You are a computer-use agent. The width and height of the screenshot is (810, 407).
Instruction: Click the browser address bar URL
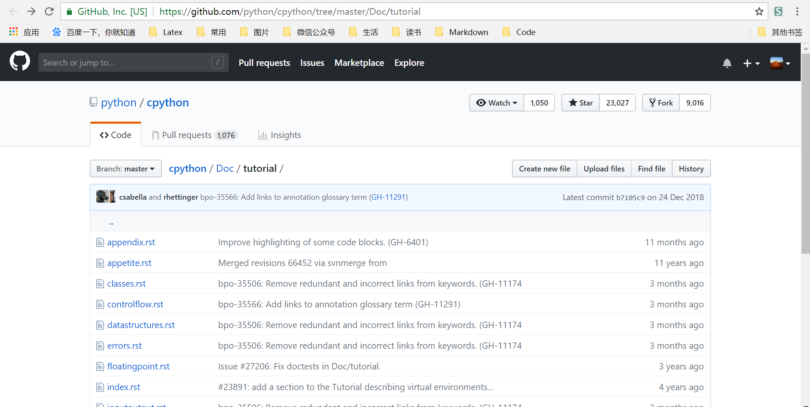[x=290, y=11]
